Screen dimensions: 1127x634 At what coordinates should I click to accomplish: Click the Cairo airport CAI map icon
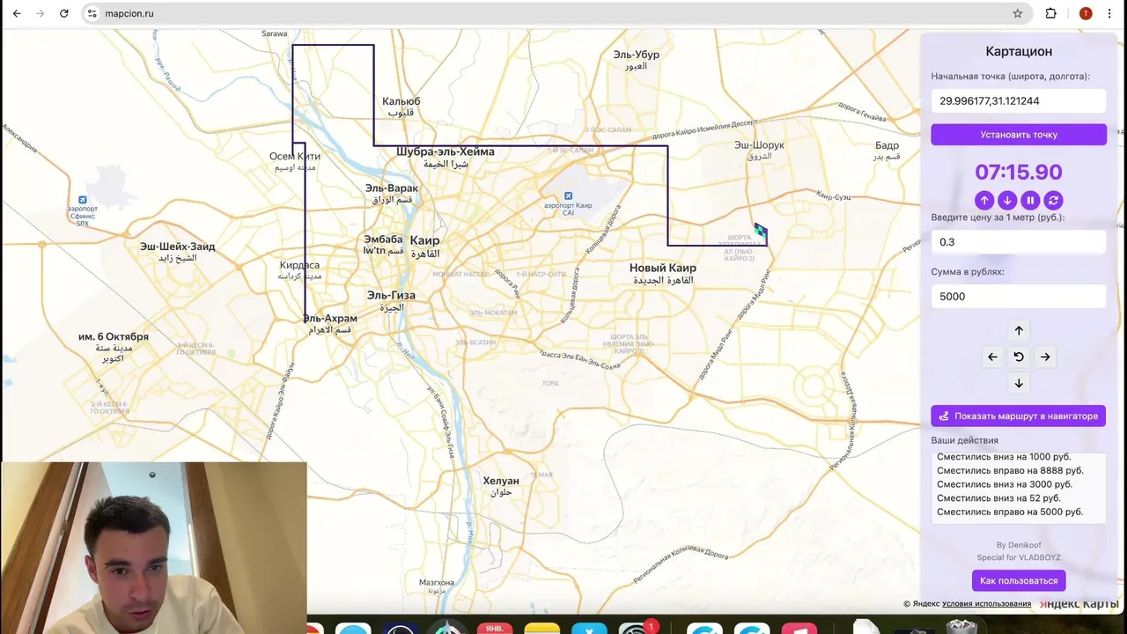point(568,195)
